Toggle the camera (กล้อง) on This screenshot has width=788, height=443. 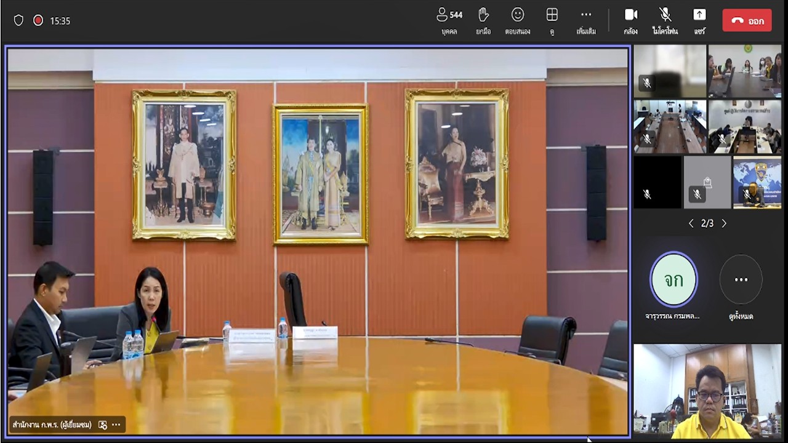[630, 20]
